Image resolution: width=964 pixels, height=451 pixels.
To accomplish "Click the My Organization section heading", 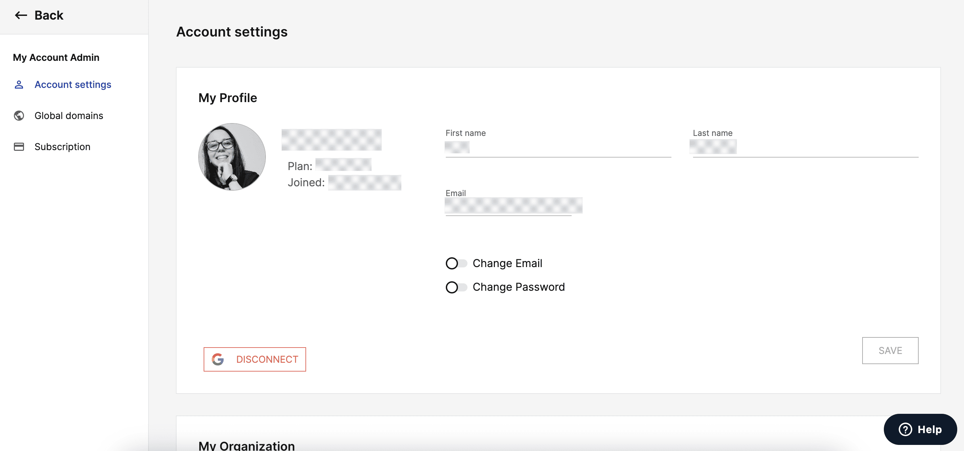I will point(247,445).
